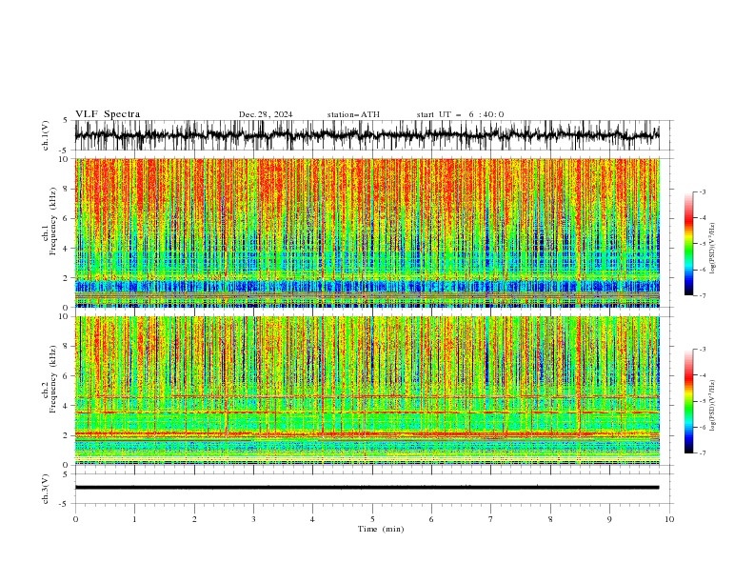Screen dimensions: 754x583
Task: Click the ch.1 PSD color bar
Action: pos(688,244)
